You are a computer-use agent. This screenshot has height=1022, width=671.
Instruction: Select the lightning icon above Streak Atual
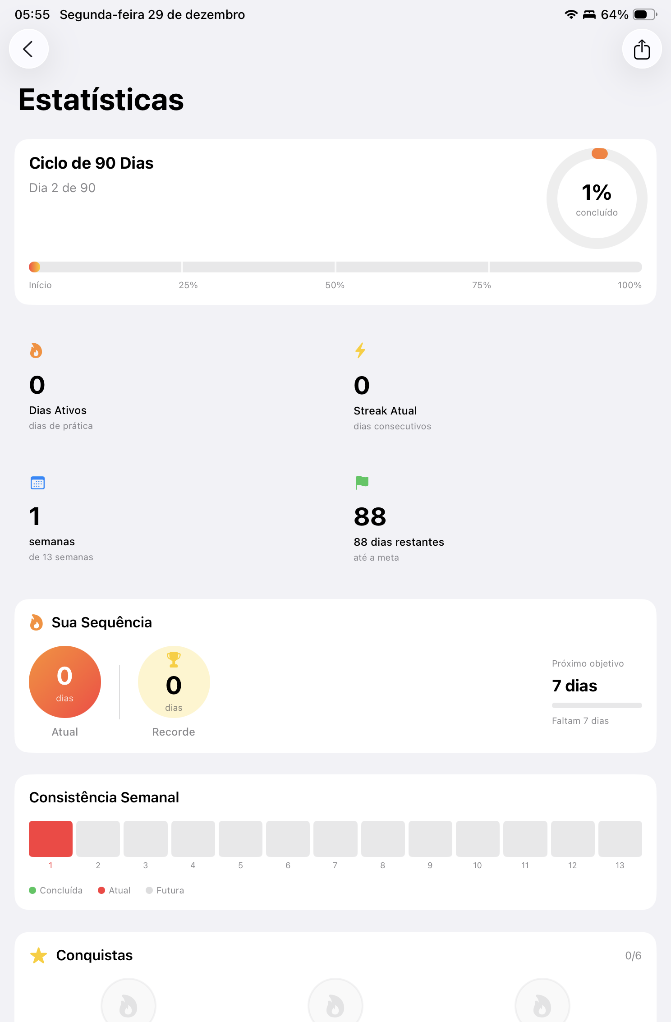pyautogui.click(x=360, y=350)
